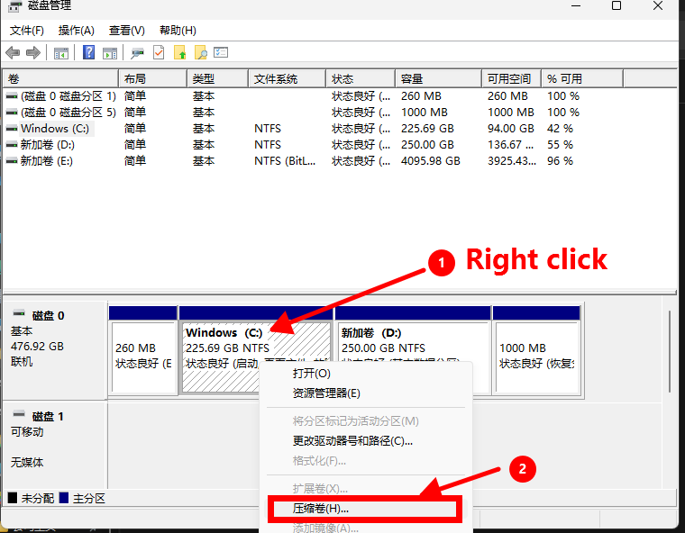Click the checklist settings toolbar icon
The image size is (685, 533).
pyautogui.click(x=221, y=53)
